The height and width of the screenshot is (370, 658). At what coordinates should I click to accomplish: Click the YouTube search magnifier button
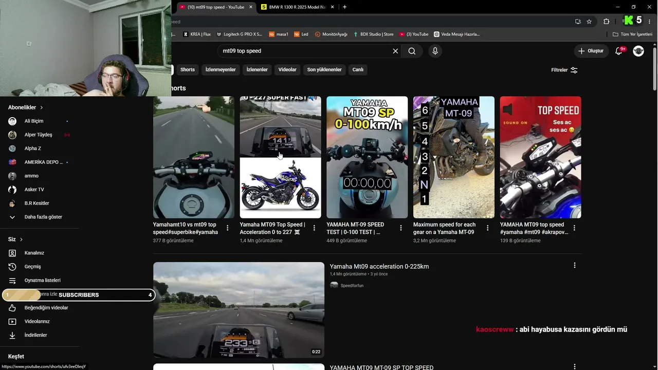coord(412,51)
